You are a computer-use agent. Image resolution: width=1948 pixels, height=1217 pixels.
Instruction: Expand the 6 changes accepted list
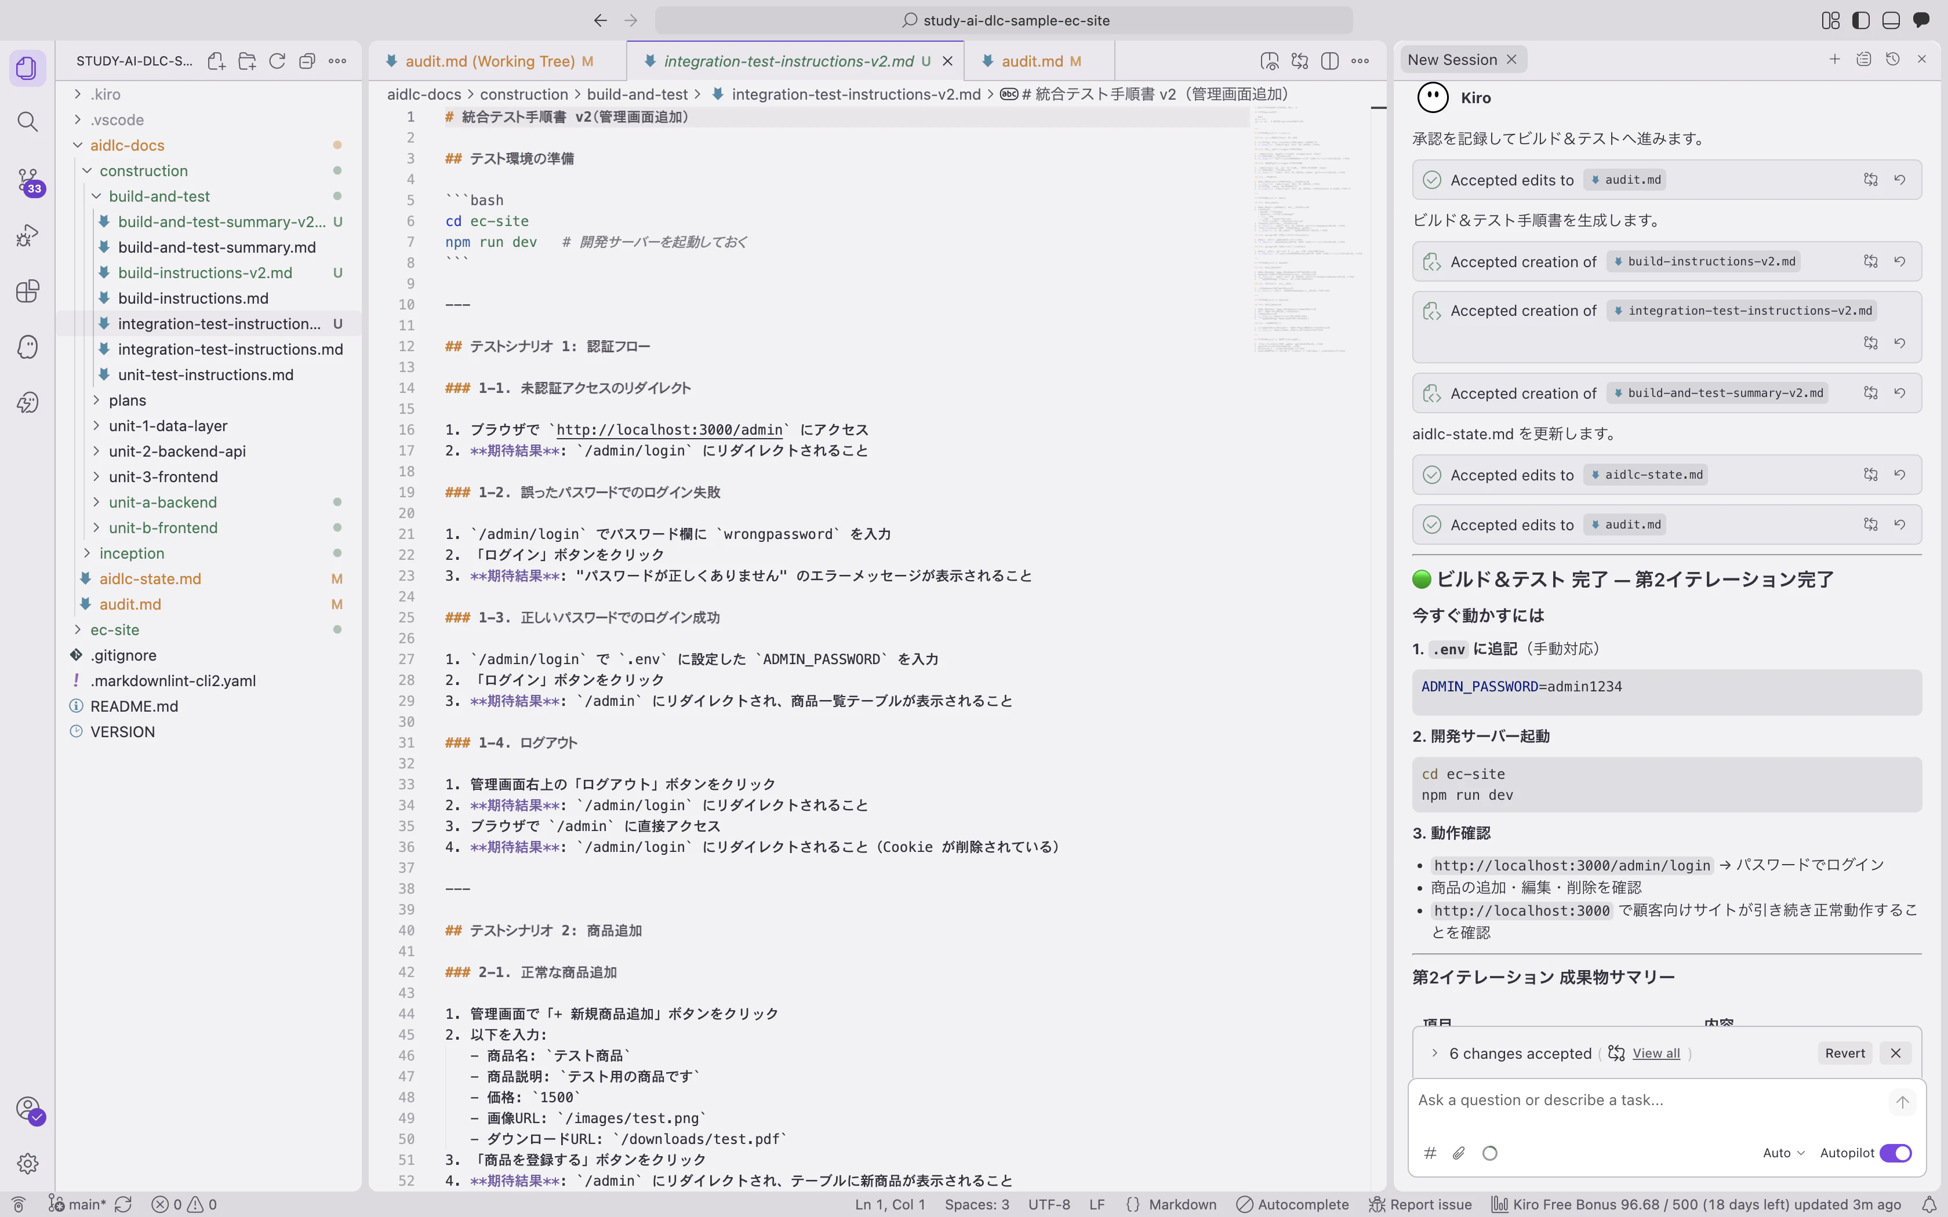[1434, 1053]
